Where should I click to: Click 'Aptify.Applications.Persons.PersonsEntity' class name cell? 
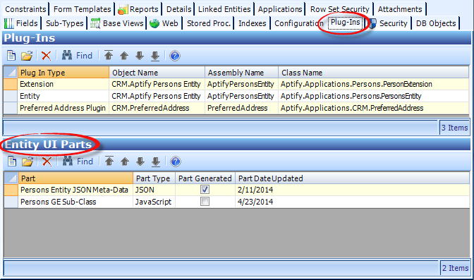[374, 96]
